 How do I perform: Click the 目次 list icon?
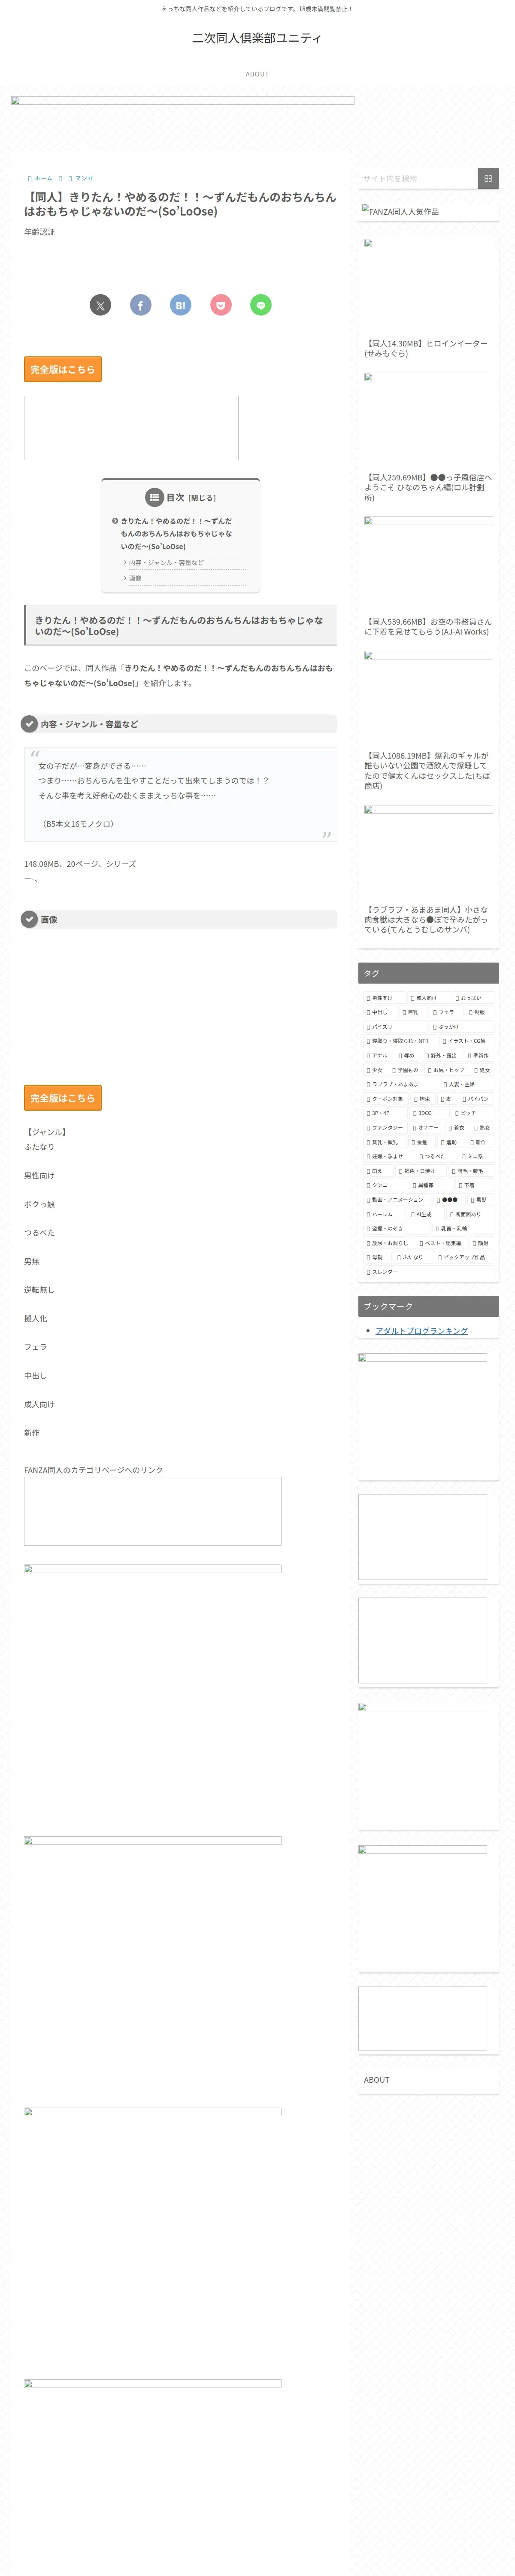point(154,497)
